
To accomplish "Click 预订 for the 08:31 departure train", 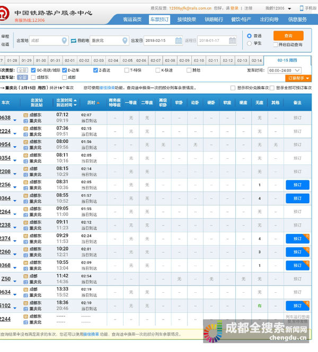I will click(297, 185).
